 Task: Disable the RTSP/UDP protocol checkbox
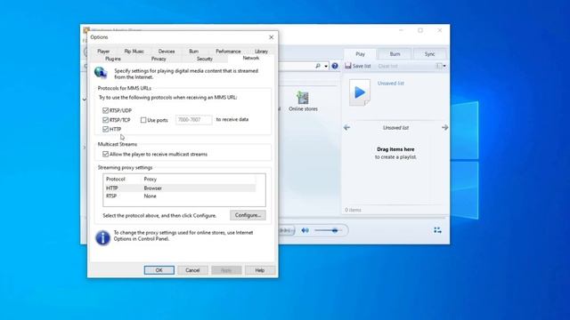(105, 110)
